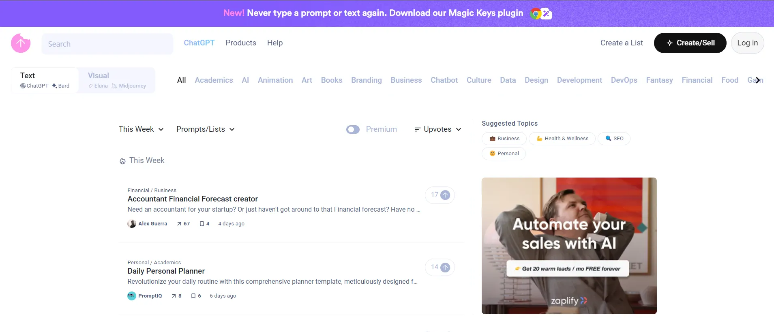
Task: Select the Chatbot category
Action: pos(444,80)
